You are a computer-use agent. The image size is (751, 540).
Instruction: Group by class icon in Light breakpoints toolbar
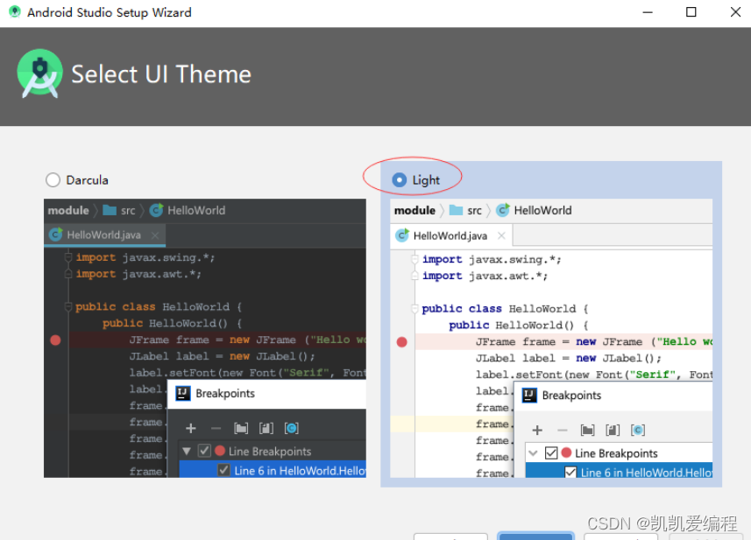click(x=637, y=430)
